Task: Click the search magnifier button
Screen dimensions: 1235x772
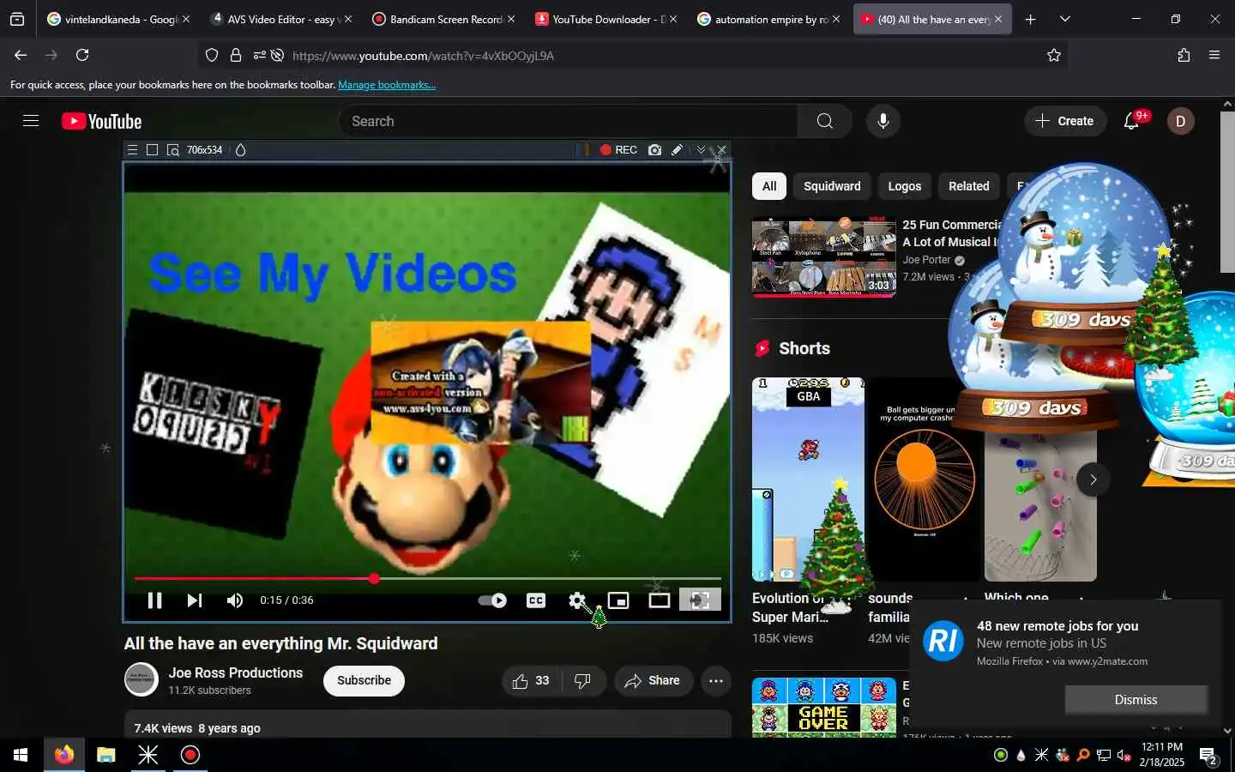Action: pos(825,121)
